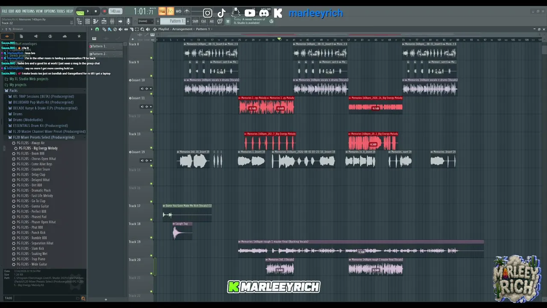Click the Alt key button
The image size is (547, 308).
click(212, 21)
